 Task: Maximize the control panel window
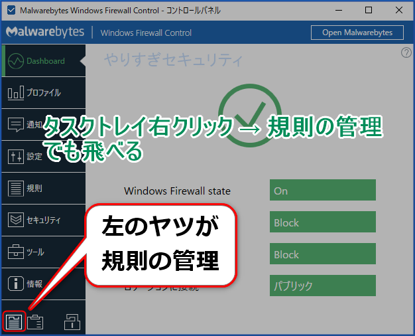[369, 11]
